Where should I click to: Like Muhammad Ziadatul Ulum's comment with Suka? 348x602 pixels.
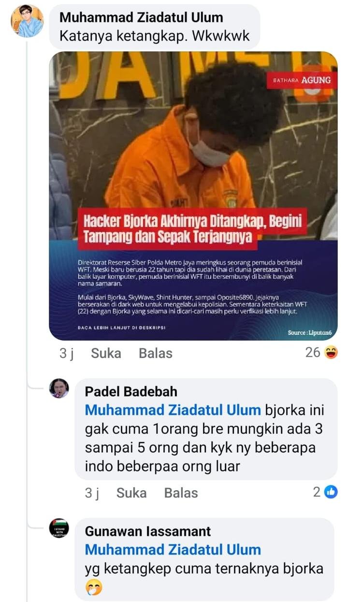106,353
